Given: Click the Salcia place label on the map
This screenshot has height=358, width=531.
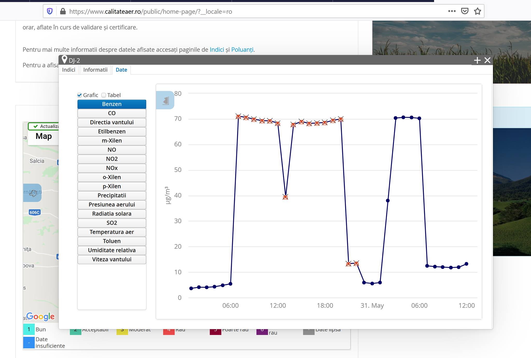Looking at the screenshot, I should [37, 161].
